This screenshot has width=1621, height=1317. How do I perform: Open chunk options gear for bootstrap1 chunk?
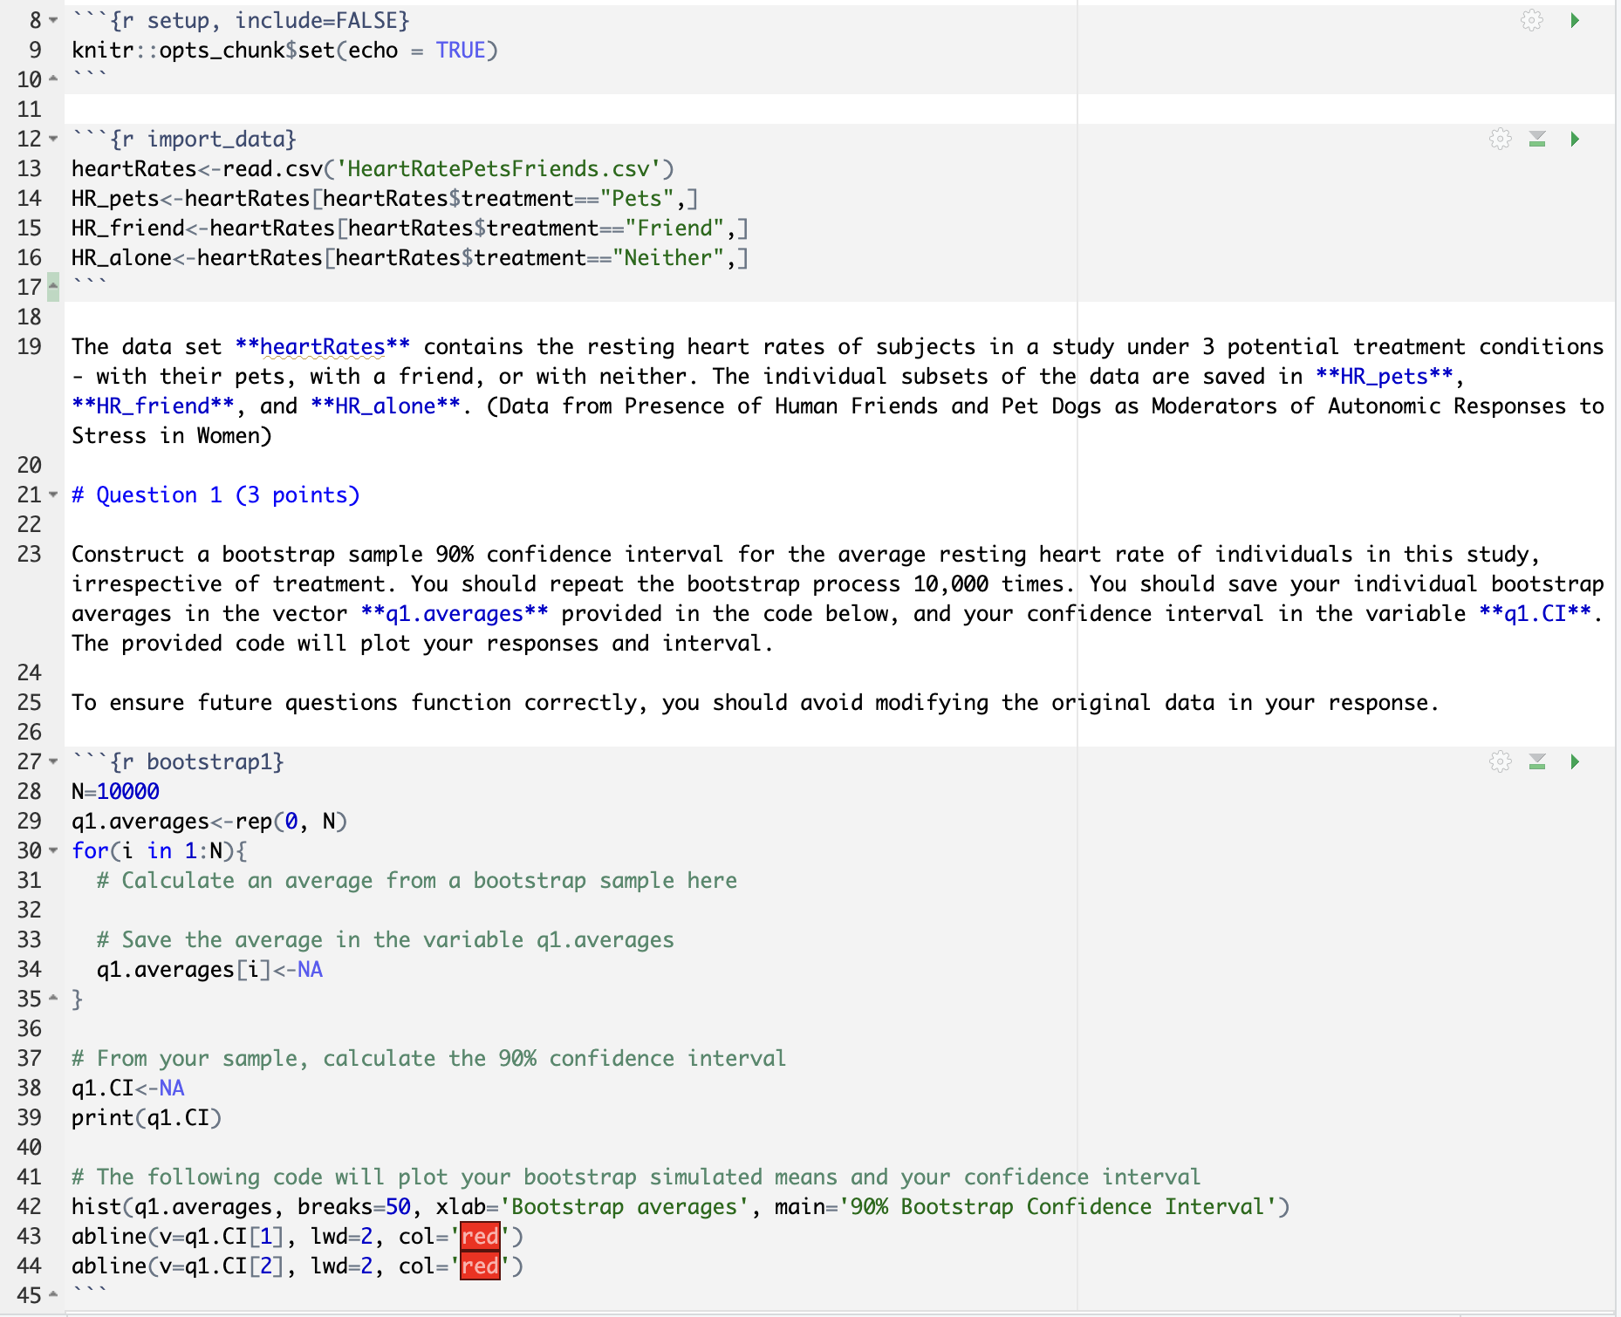(x=1500, y=761)
